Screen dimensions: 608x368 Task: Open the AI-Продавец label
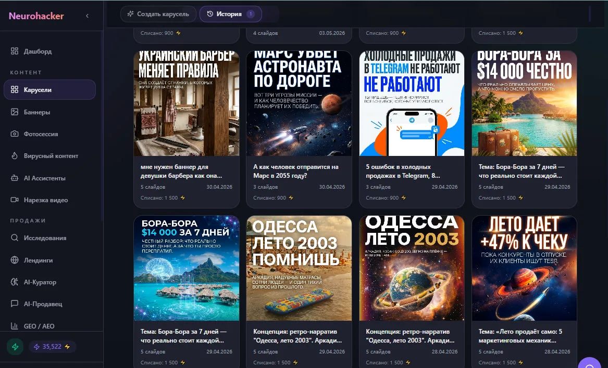[43, 304]
